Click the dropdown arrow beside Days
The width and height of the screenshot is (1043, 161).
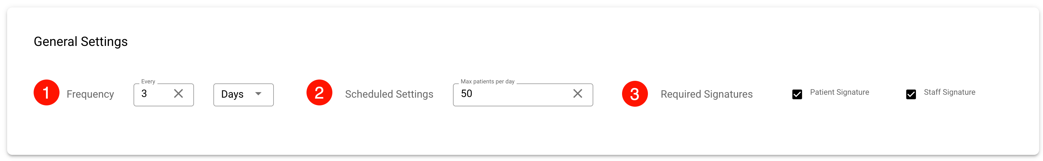click(258, 94)
